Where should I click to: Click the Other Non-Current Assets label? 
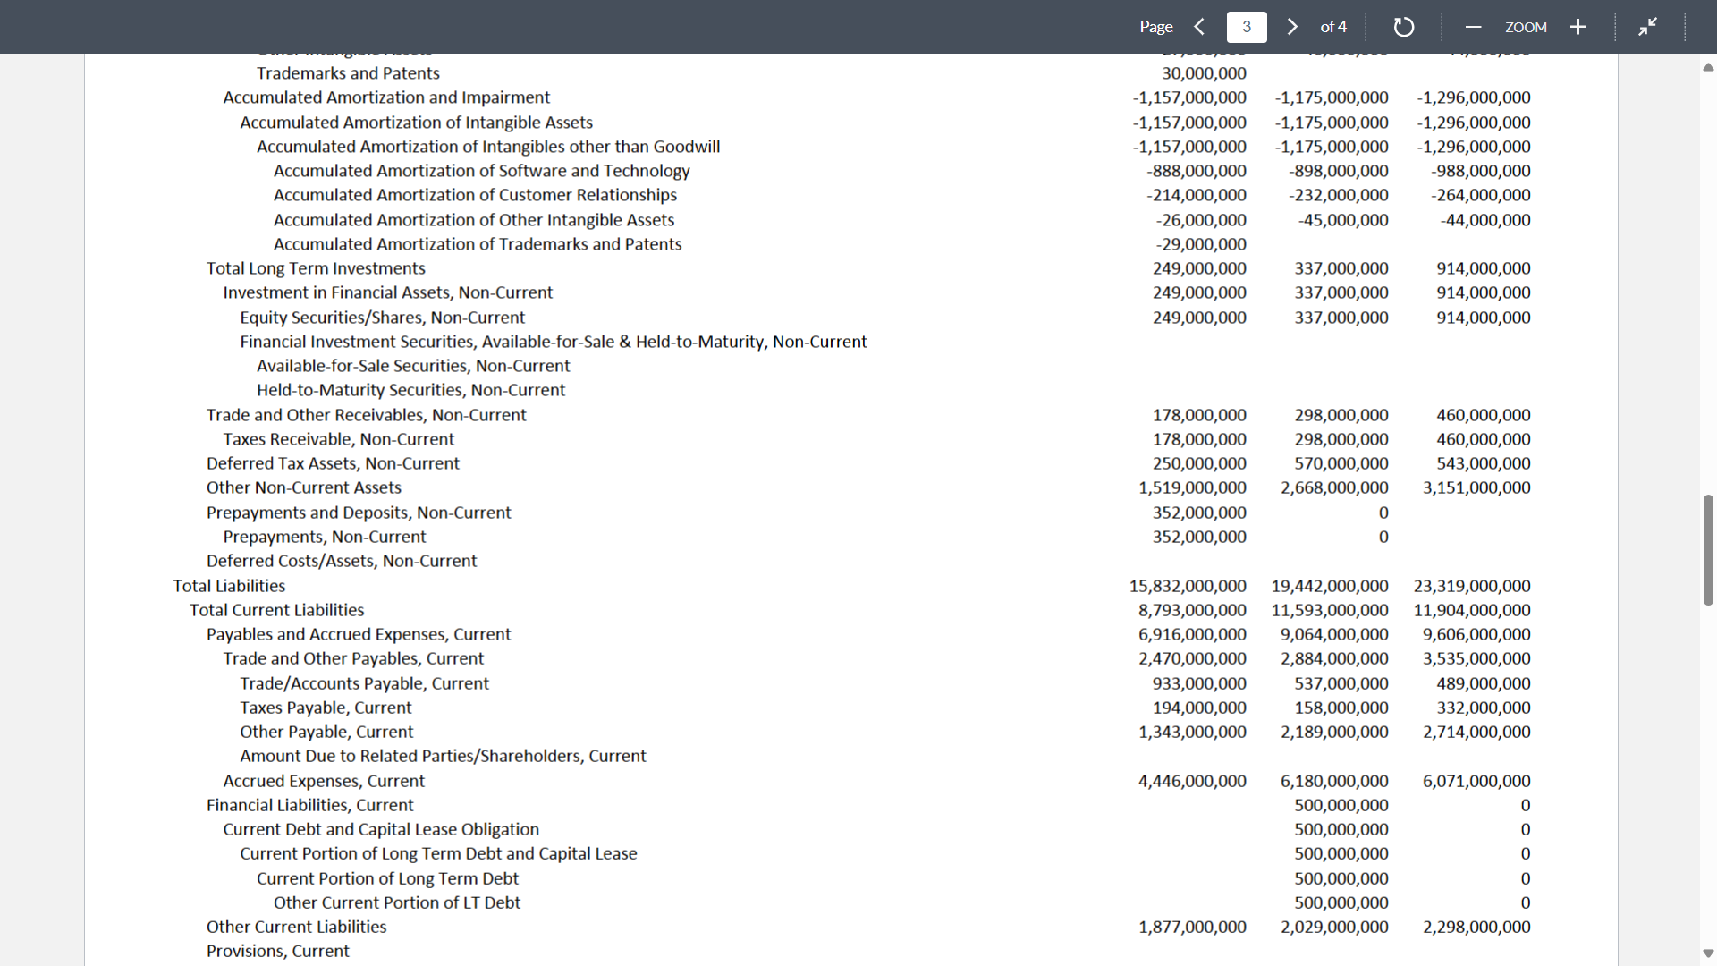(x=304, y=487)
